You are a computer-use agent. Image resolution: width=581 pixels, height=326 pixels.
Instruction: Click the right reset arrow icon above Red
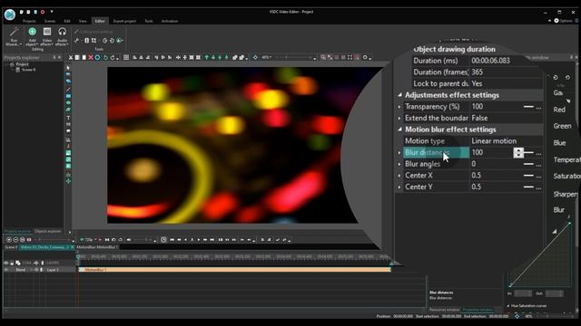[567, 77]
